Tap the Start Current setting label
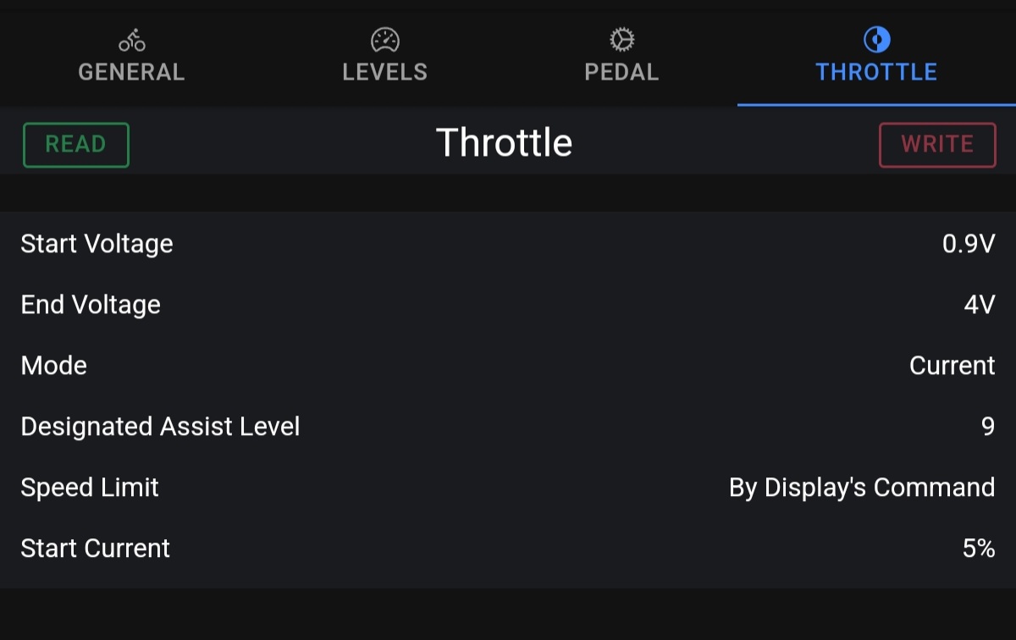 tap(95, 549)
